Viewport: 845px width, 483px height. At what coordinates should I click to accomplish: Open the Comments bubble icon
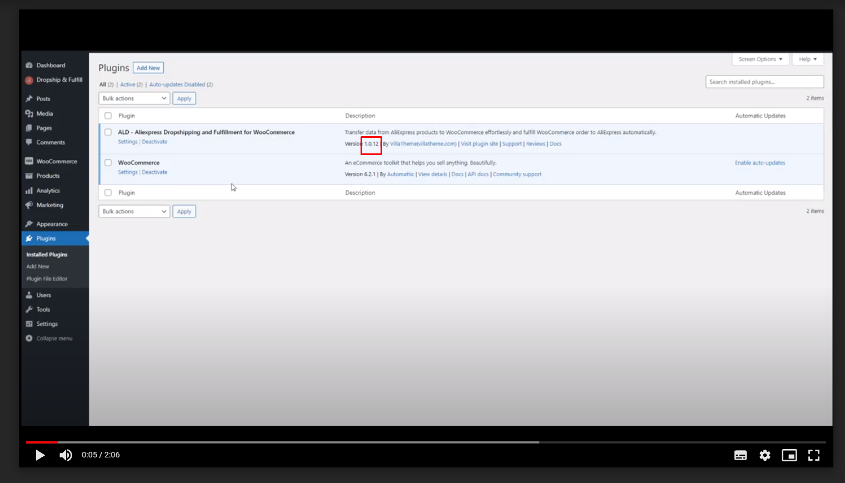pos(29,142)
